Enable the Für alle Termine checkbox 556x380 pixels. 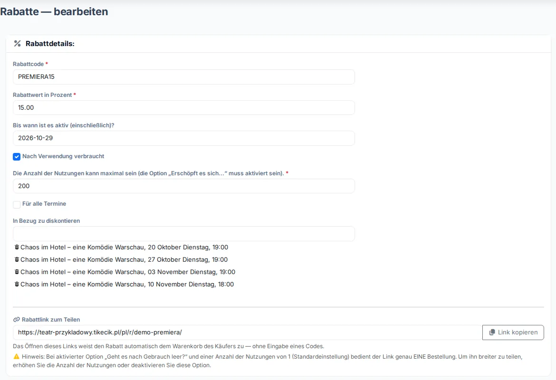[x=17, y=205]
